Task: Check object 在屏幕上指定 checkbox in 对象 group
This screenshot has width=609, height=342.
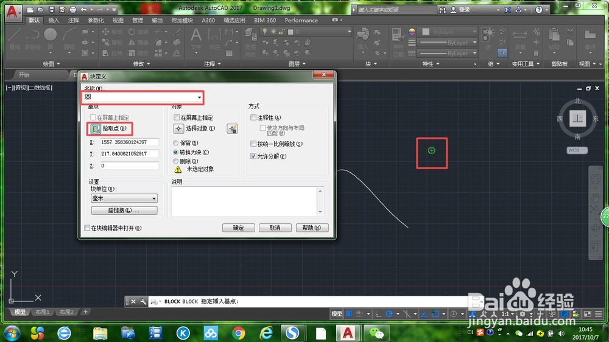Action: click(177, 117)
